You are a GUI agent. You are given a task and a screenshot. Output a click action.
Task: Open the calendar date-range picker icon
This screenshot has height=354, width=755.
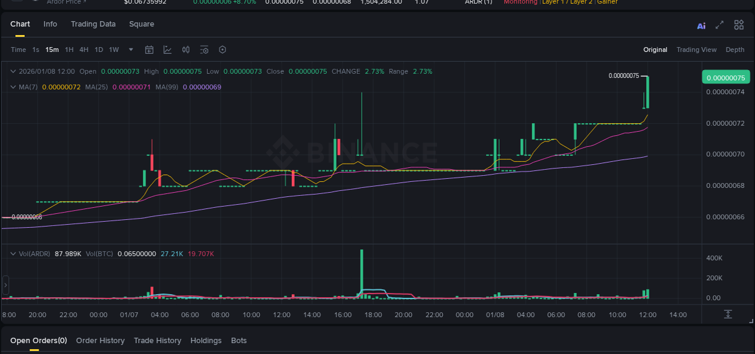click(149, 50)
